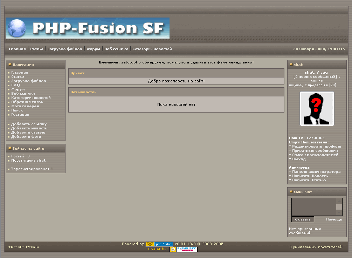Open Редактировать профиль user option
The width and height of the screenshot is (352, 258).
(x=317, y=147)
